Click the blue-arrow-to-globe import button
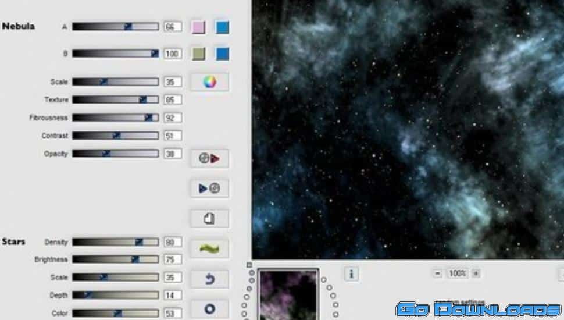Screen dimensions: 564x320 (209, 189)
